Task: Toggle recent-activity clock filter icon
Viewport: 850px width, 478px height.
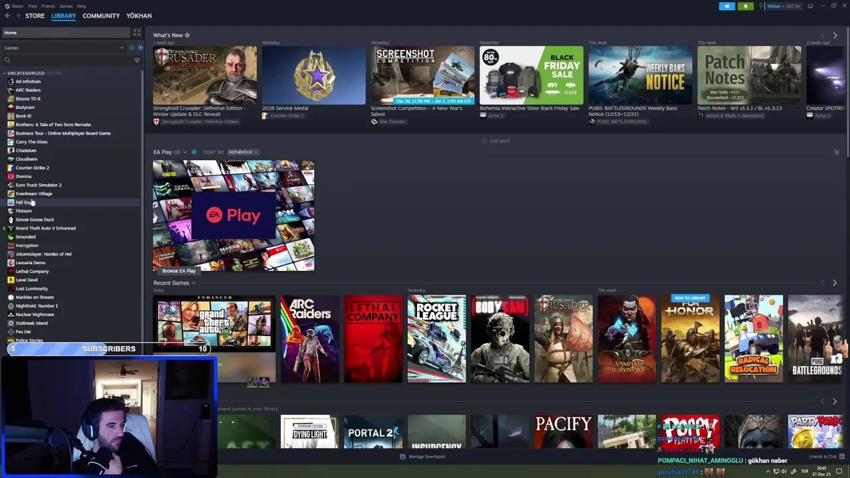Action: pos(131,48)
